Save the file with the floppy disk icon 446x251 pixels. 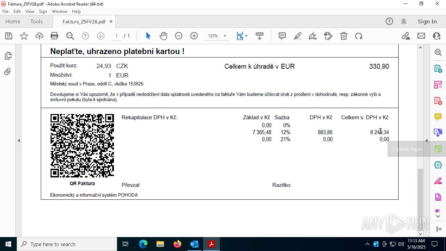click(9, 36)
